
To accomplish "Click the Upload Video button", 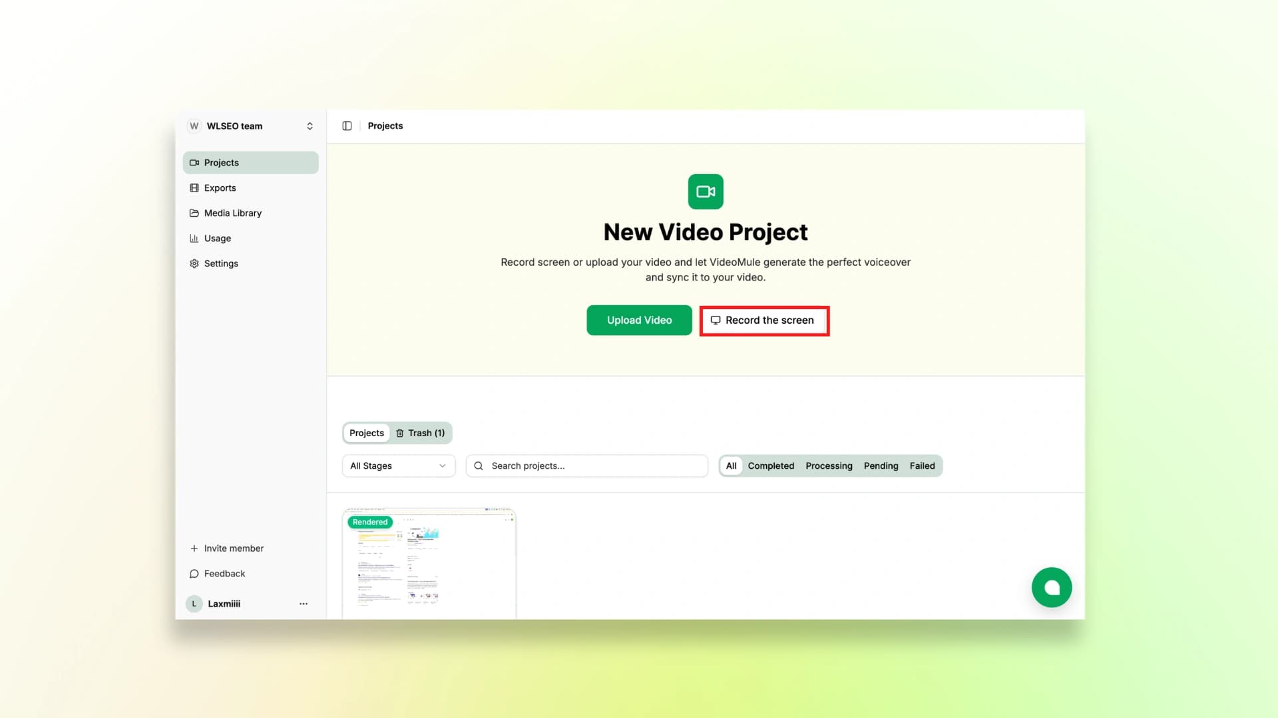I will pyautogui.click(x=638, y=320).
